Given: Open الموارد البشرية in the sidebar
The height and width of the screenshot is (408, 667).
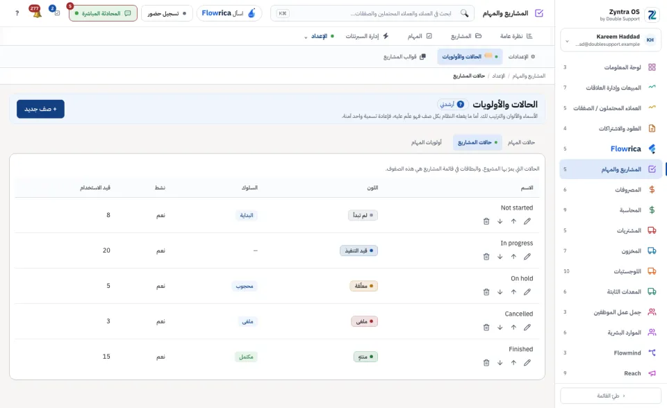Looking at the screenshot, I should [x=611, y=332].
